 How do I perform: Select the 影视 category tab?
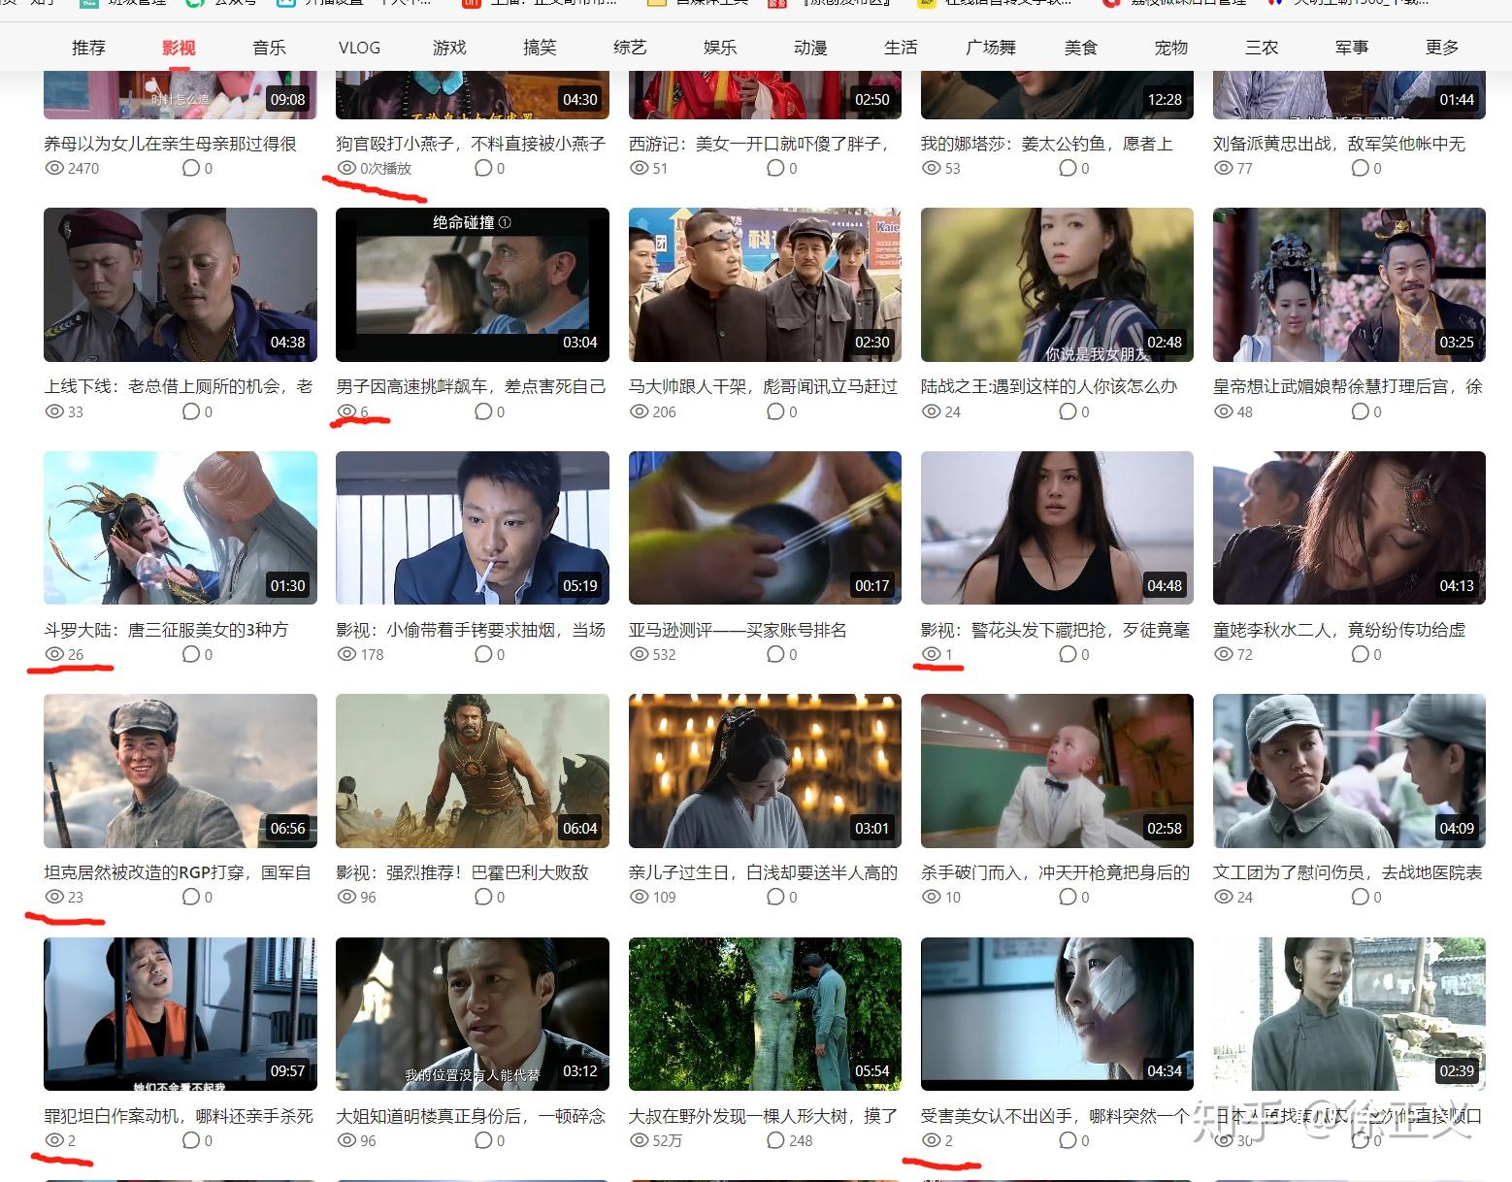[x=179, y=48]
